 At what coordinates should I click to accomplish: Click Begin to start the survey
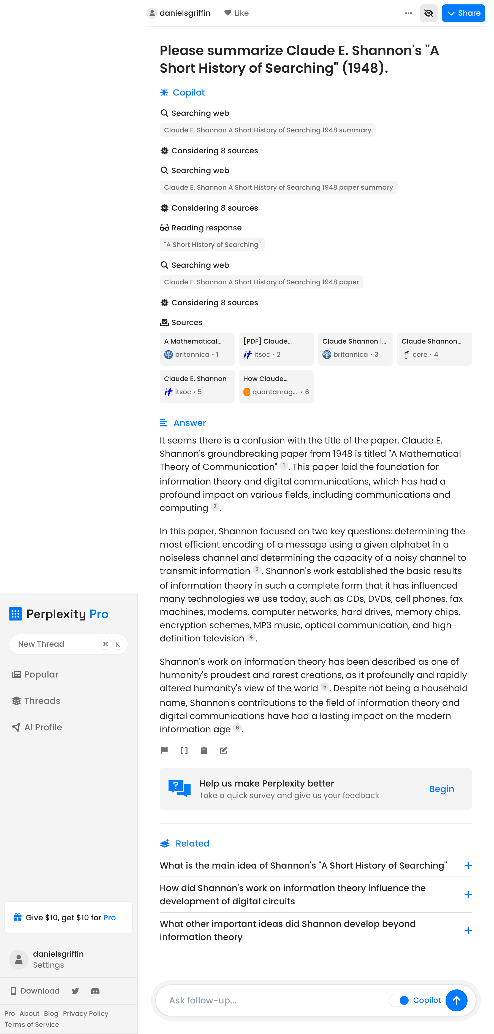pyautogui.click(x=441, y=789)
